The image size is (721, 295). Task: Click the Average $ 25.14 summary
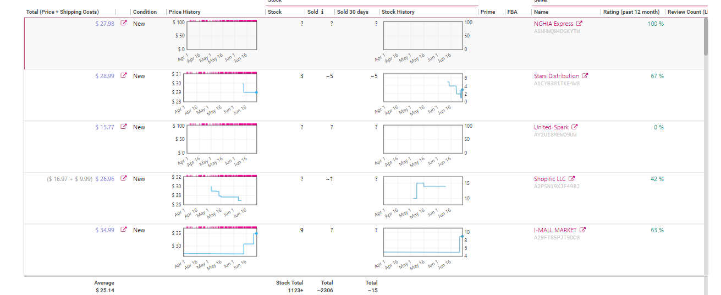point(104,286)
